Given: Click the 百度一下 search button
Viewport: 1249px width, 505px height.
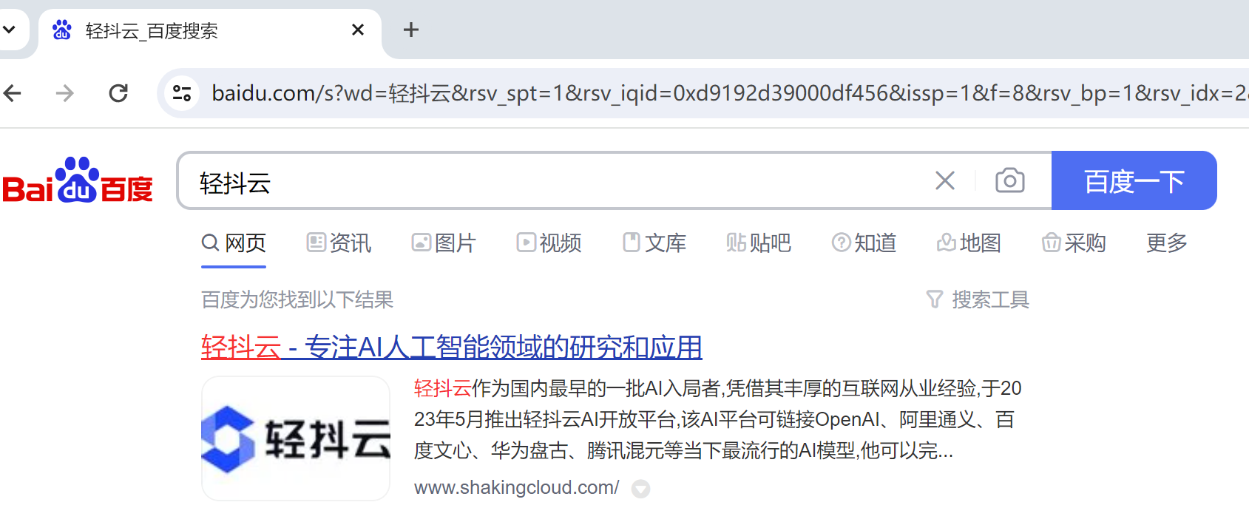Looking at the screenshot, I should 1134,181.
